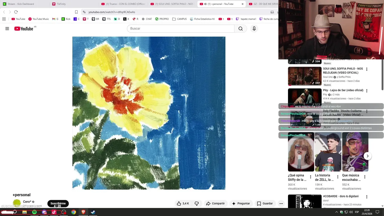Open options for 'La historia de ZELL' Short

[337, 177]
